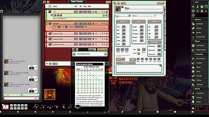Toggle targeting section on undead 1 row
The width and height of the screenshot is (209, 117).
[96, 24]
